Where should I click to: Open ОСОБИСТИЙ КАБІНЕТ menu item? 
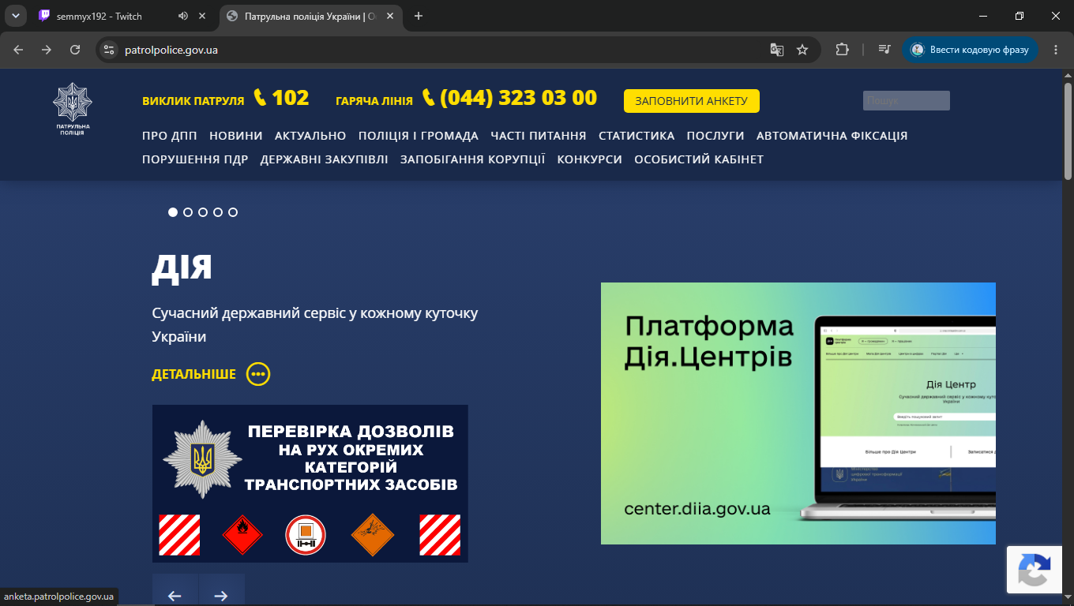[x=699, y=159]
